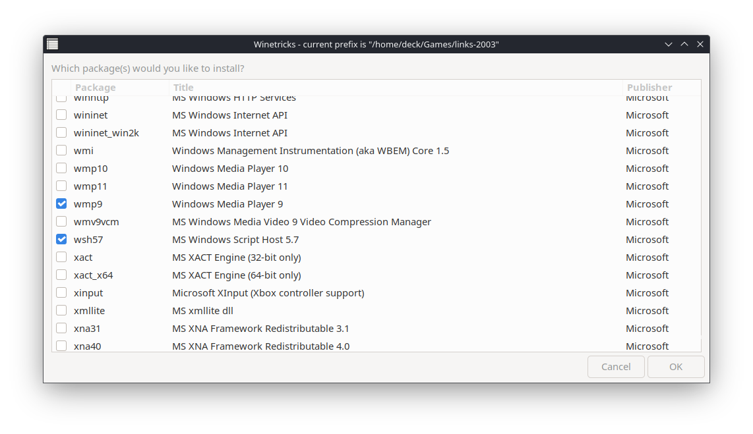Check the xna31 checkbox
The image size is (753, 434).
61,328
